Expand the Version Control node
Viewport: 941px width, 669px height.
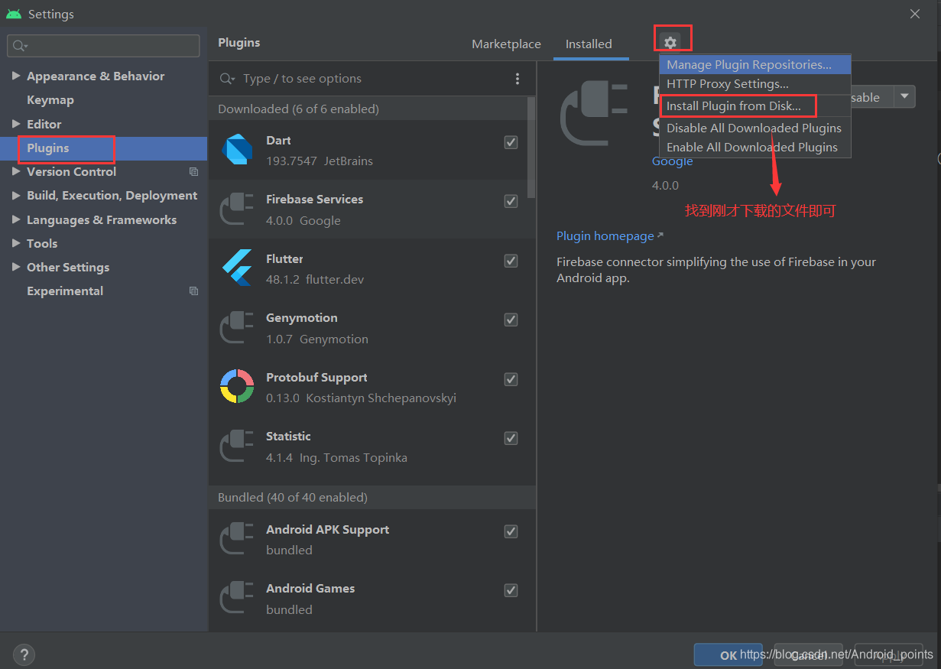[16, 172]
